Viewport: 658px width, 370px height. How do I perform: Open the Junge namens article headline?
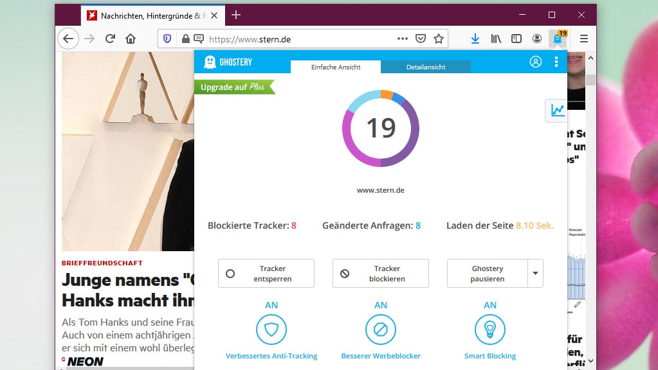tap(128, 290)
